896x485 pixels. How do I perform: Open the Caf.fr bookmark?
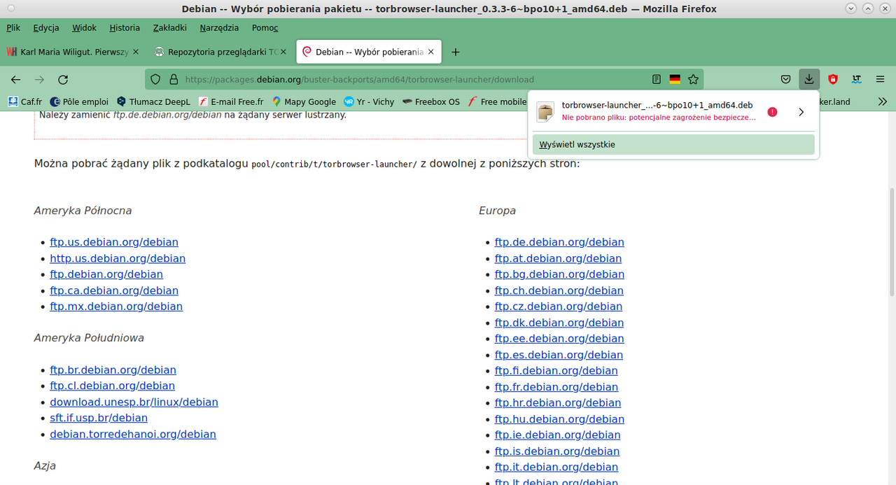click(x=25, y=101)
